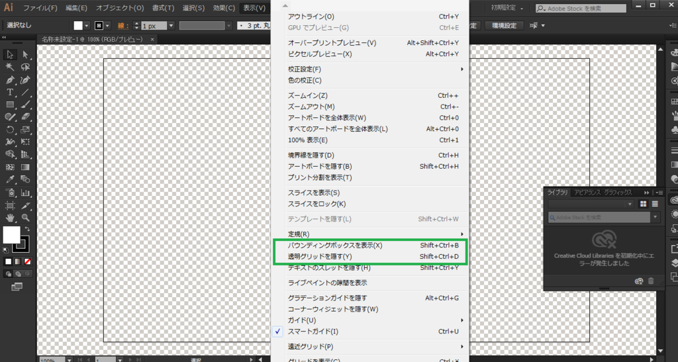Screen dimensions: 678x362
Task: Click the 環境設定 button in control bar
Action: pos(504,26)
